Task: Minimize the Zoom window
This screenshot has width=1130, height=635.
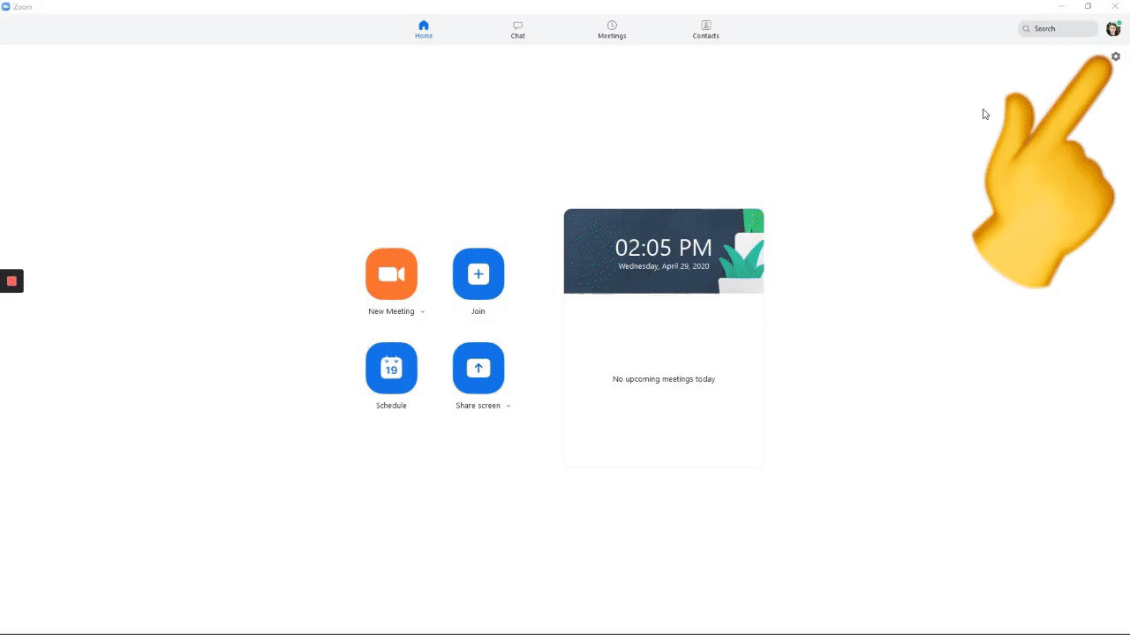Action: pyautogui.click(x=1061, y=6)
